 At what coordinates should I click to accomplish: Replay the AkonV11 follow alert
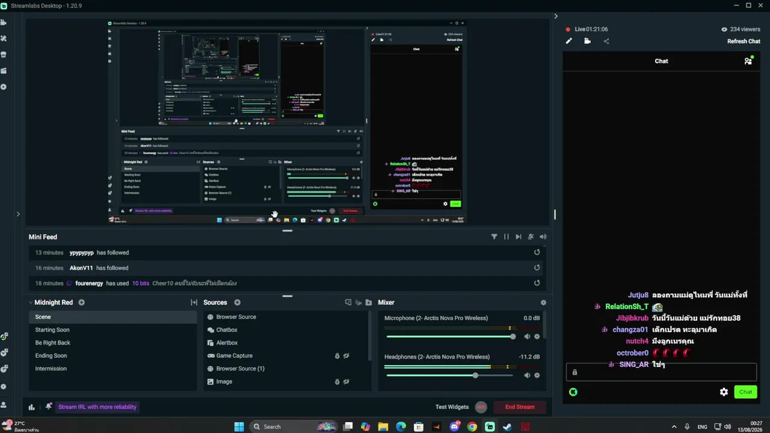click(x=537, y=268)
